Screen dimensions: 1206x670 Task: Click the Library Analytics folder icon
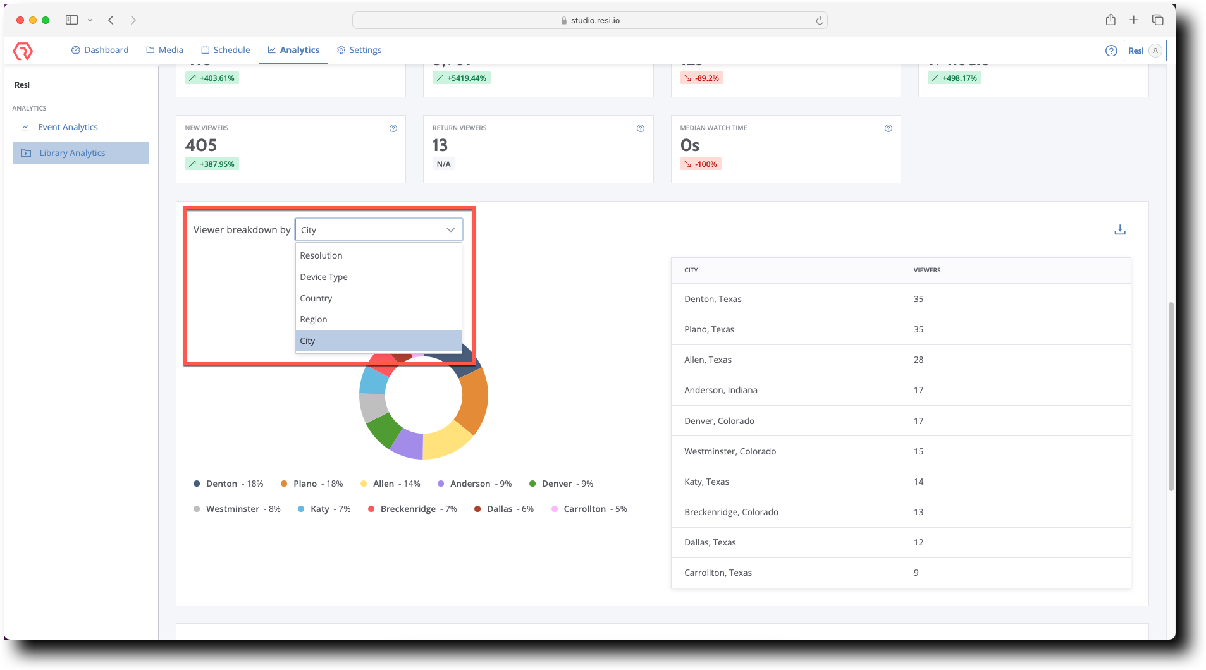25,152
